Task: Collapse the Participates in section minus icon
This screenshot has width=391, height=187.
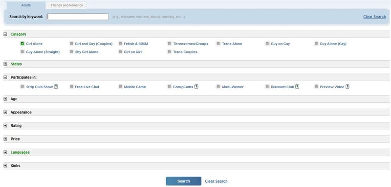Action: pos(5,77)
